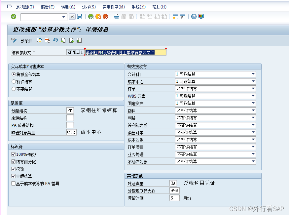Screen dimensions: 289x215
Task: Open the 编辑(E) menu
Action: click(48, 7)
